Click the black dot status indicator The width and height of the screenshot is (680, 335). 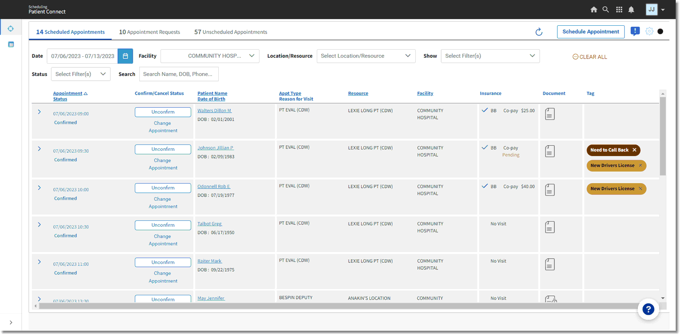pyautogui.click(x=660, y=31)
